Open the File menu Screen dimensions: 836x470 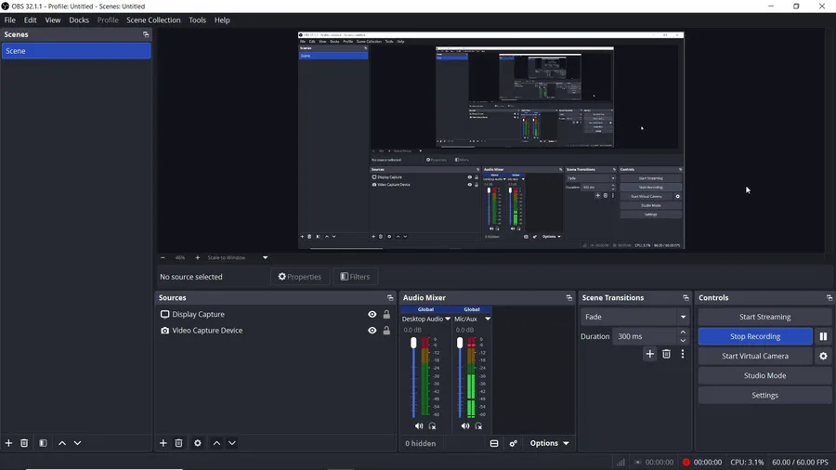[9, 20]
